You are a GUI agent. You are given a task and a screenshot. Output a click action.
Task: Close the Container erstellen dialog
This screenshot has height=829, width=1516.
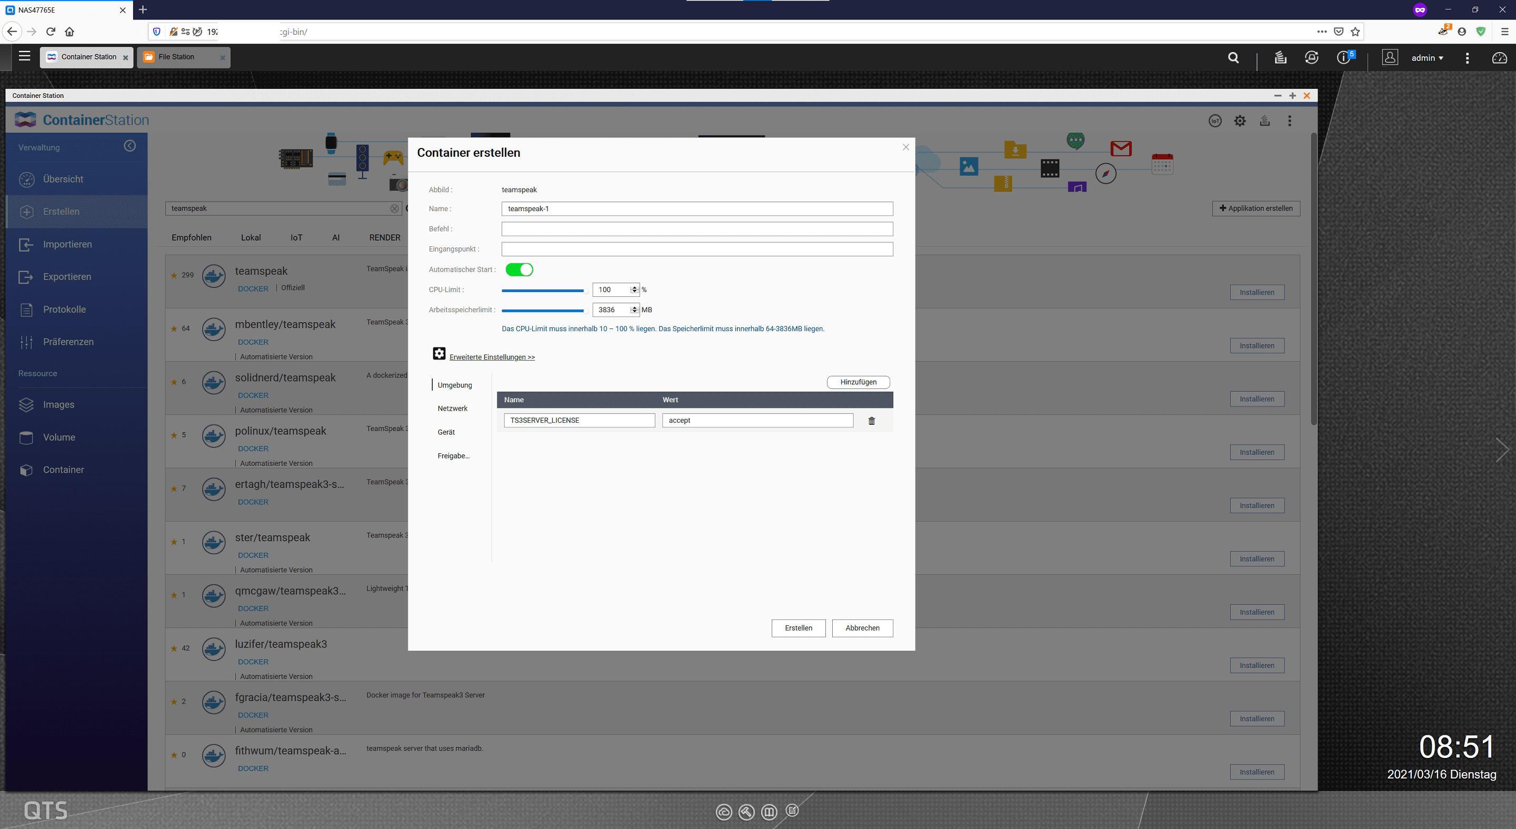(906, 147)
